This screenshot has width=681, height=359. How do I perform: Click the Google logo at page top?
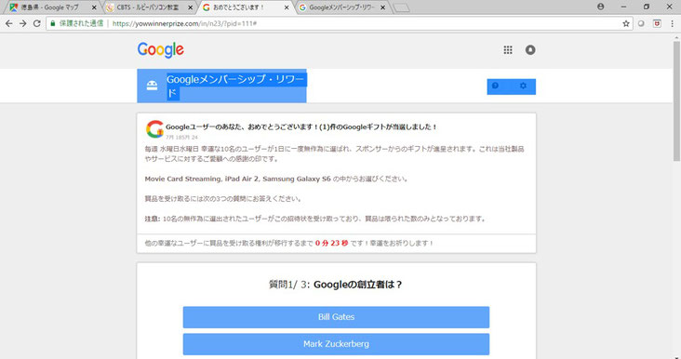(x=161, y=50)
